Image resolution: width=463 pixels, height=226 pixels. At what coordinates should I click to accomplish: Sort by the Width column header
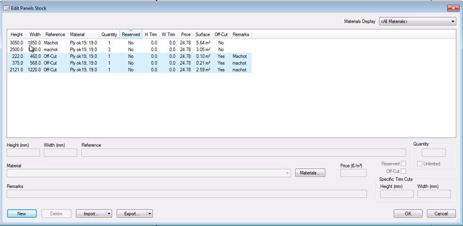pyautogui.click(x=35, y=34)
